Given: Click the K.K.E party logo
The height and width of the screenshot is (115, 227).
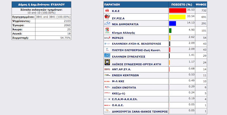Looking at the screenshot, I should pos(108,10).
